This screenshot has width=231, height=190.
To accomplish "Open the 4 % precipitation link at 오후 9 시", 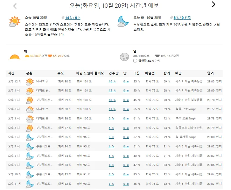I will click(x=111, y=165).
